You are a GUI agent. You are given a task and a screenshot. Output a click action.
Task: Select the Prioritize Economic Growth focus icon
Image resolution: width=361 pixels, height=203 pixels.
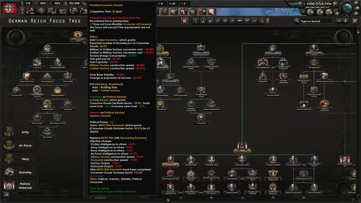78,35
